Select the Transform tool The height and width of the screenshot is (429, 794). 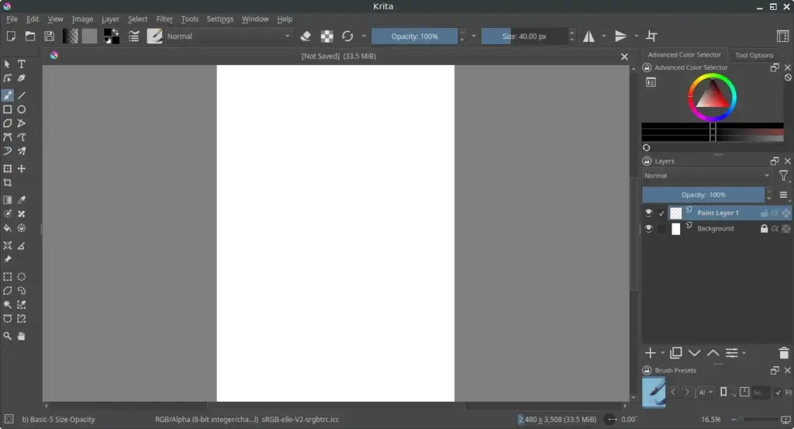point(8,168)
